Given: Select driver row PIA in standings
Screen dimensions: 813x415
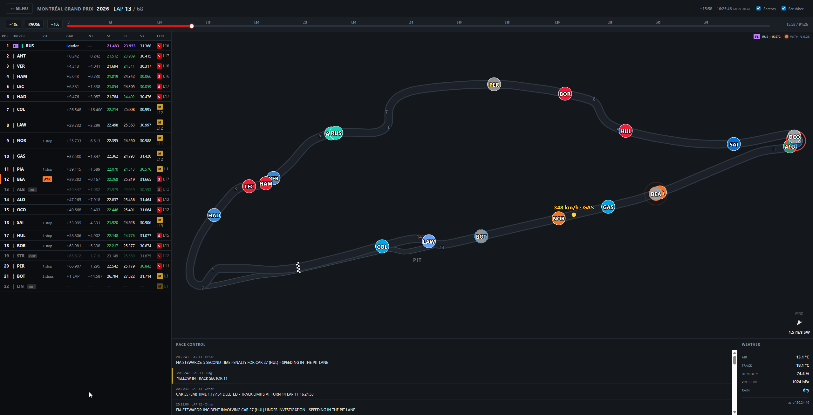Looking at the screenshot, I should (x=85, y=169).
